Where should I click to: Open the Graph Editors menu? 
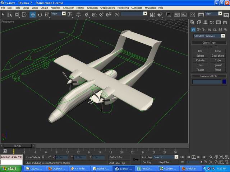[107, 8]
